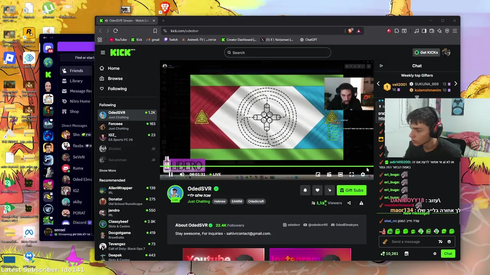
Task: Open AlienWrapper recommended channel
Action: [127, 190]
